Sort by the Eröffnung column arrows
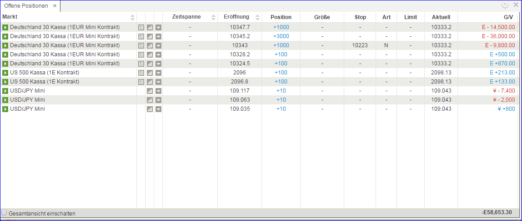The width and height of the screenshot is (522, 221). [257, 17]
